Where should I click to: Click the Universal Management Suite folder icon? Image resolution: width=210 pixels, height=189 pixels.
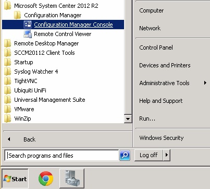pos(7,100)
